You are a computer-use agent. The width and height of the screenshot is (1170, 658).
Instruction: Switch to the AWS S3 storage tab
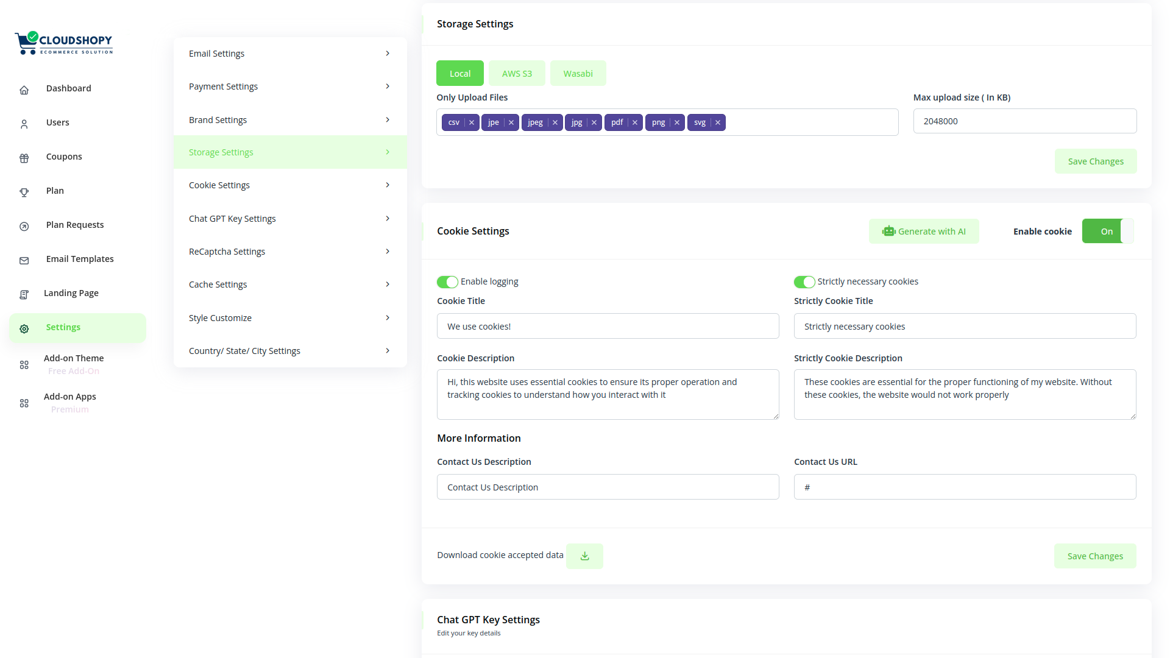pos(517,74)
